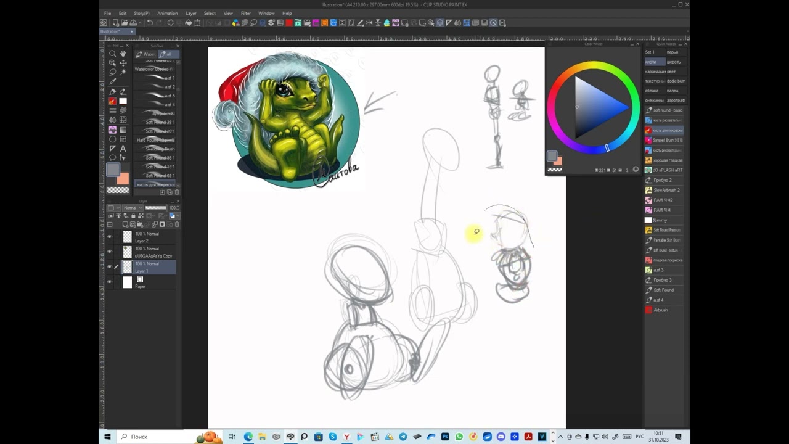This screenshot has width=789, height=444.
Task: Select the 'Sketching Brush' sub tool
Action: coord(155,149)
